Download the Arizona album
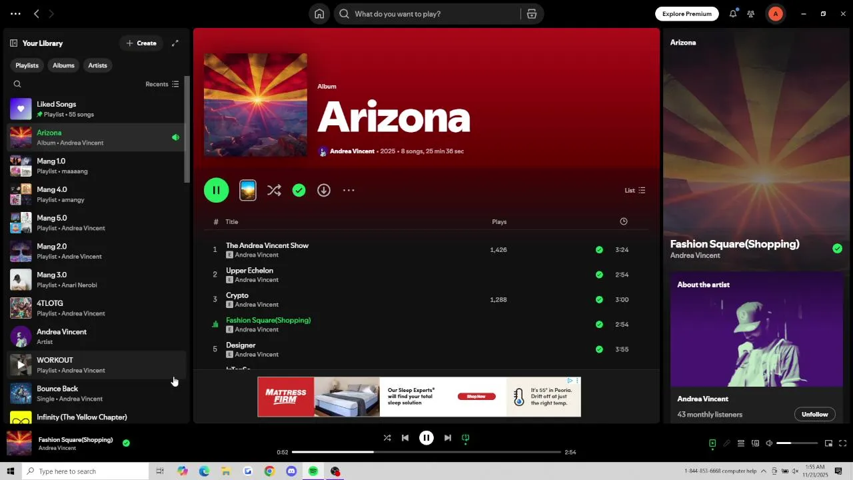The image size is (853, 480). [x=324, y=190]
